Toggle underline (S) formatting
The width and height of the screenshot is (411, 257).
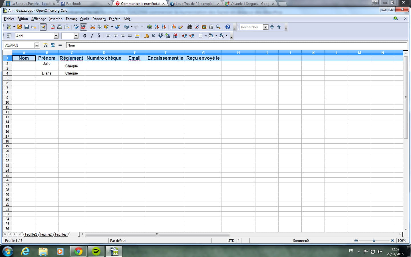99,36
